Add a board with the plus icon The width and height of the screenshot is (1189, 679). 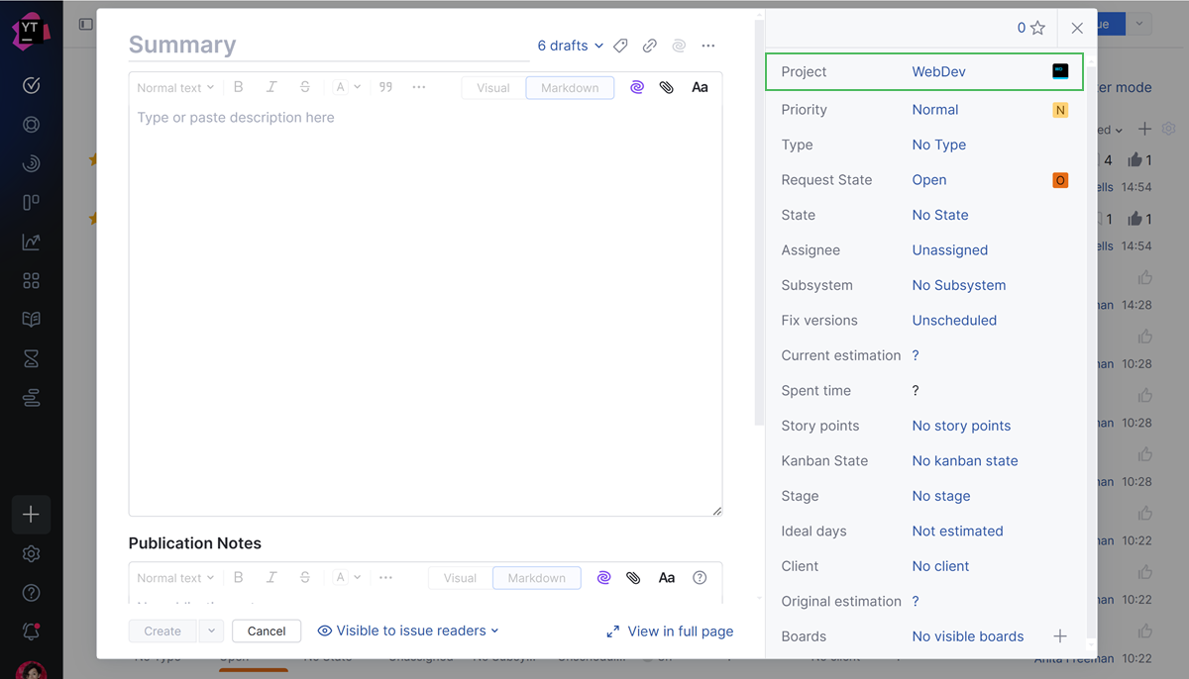point(1059,636)
